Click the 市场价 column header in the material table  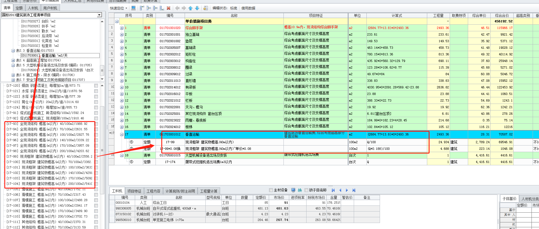(x=279, y=197)
